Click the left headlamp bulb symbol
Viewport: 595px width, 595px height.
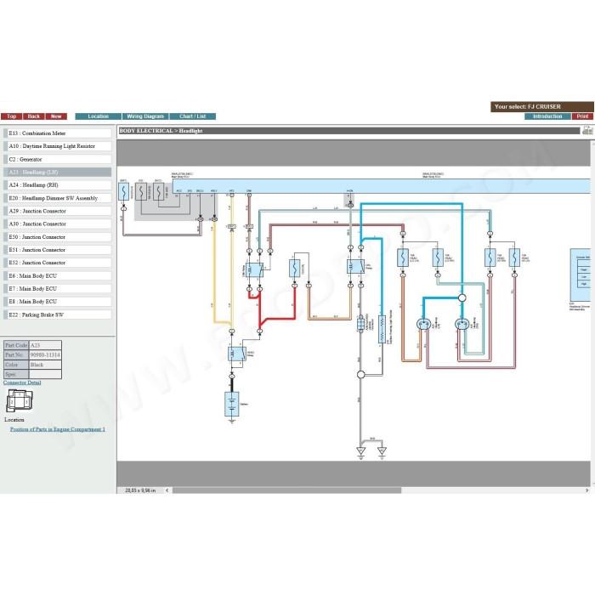point(424,325)
